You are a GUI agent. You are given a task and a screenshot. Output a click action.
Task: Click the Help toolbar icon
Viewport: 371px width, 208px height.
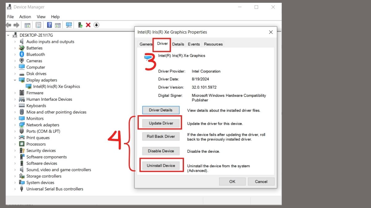point(49,25)
